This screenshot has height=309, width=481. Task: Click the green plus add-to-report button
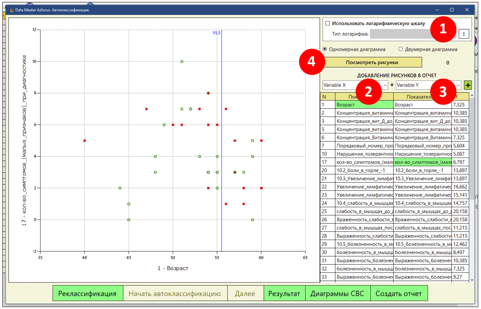[x=468, y=85]
